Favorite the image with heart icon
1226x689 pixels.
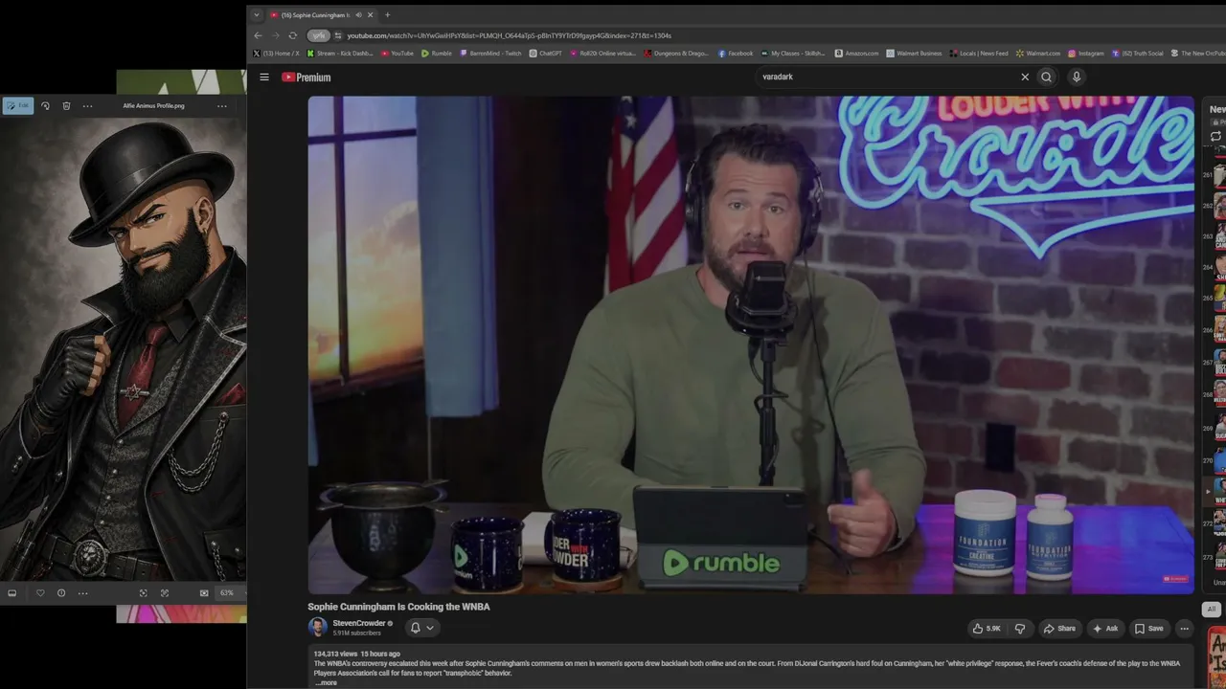(40, 593)
